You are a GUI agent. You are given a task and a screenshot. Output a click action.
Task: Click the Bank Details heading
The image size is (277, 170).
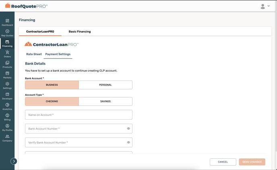point(35,64)
